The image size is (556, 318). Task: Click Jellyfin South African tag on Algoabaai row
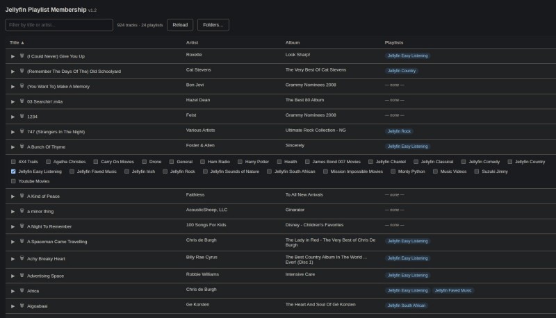[407, 306]
